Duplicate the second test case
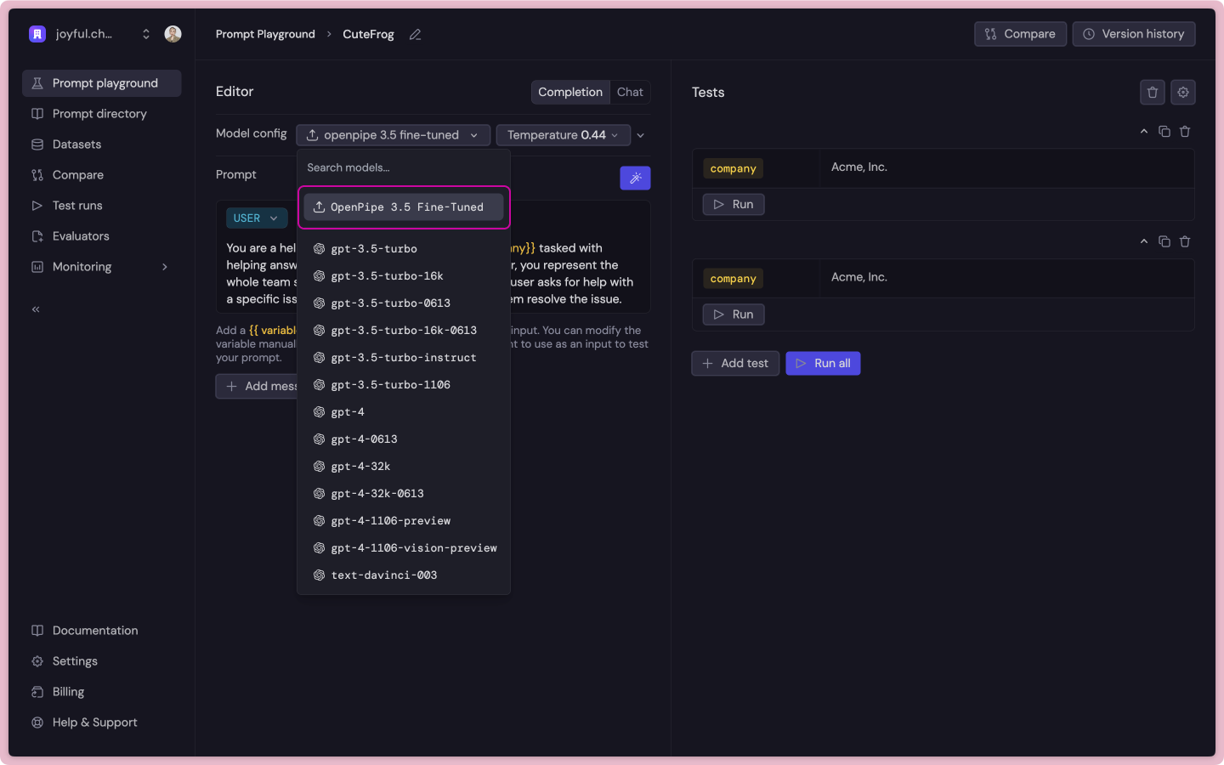The height and width of the screenshot is (765, 1224). click(x=1164, y=241)
